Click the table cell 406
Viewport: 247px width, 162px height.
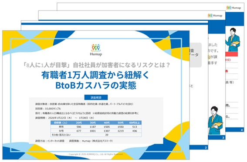click(135, 131)
